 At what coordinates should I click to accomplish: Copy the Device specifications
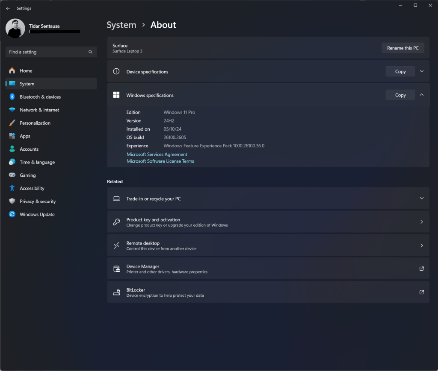(x=400, y=72)
